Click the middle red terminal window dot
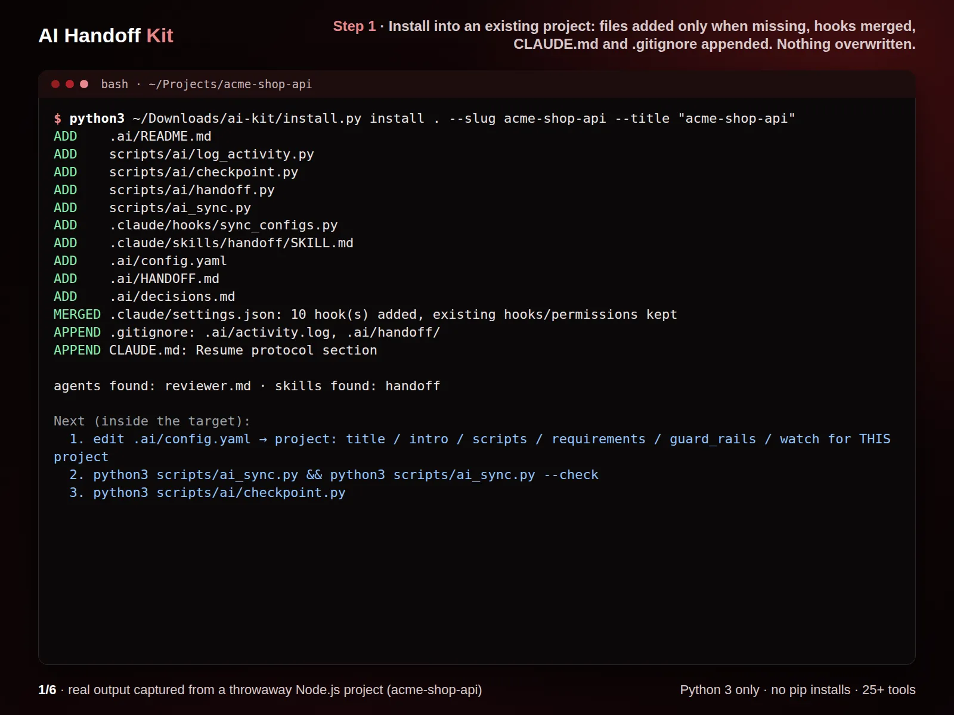 pos(70,84)
